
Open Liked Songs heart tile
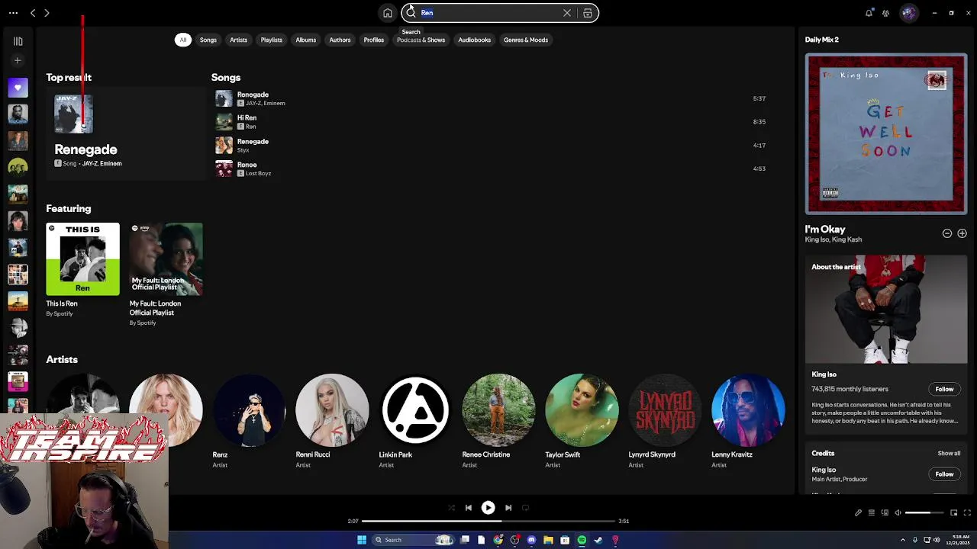[x=18, y=88]
